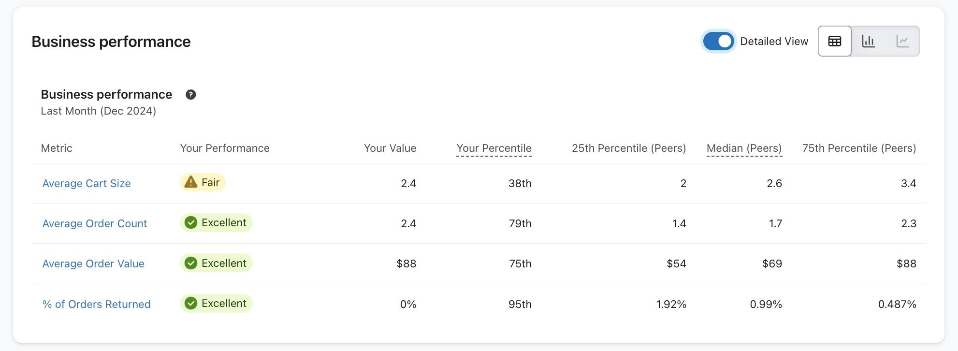Switch to the bar chart view icon
Viewport: 958px width, 351px height.
pos(869,41)
